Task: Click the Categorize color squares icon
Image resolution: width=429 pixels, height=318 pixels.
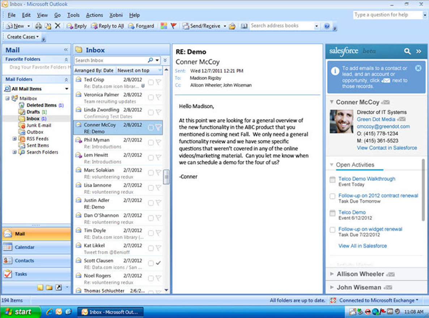Action: (x=163, y=26)
